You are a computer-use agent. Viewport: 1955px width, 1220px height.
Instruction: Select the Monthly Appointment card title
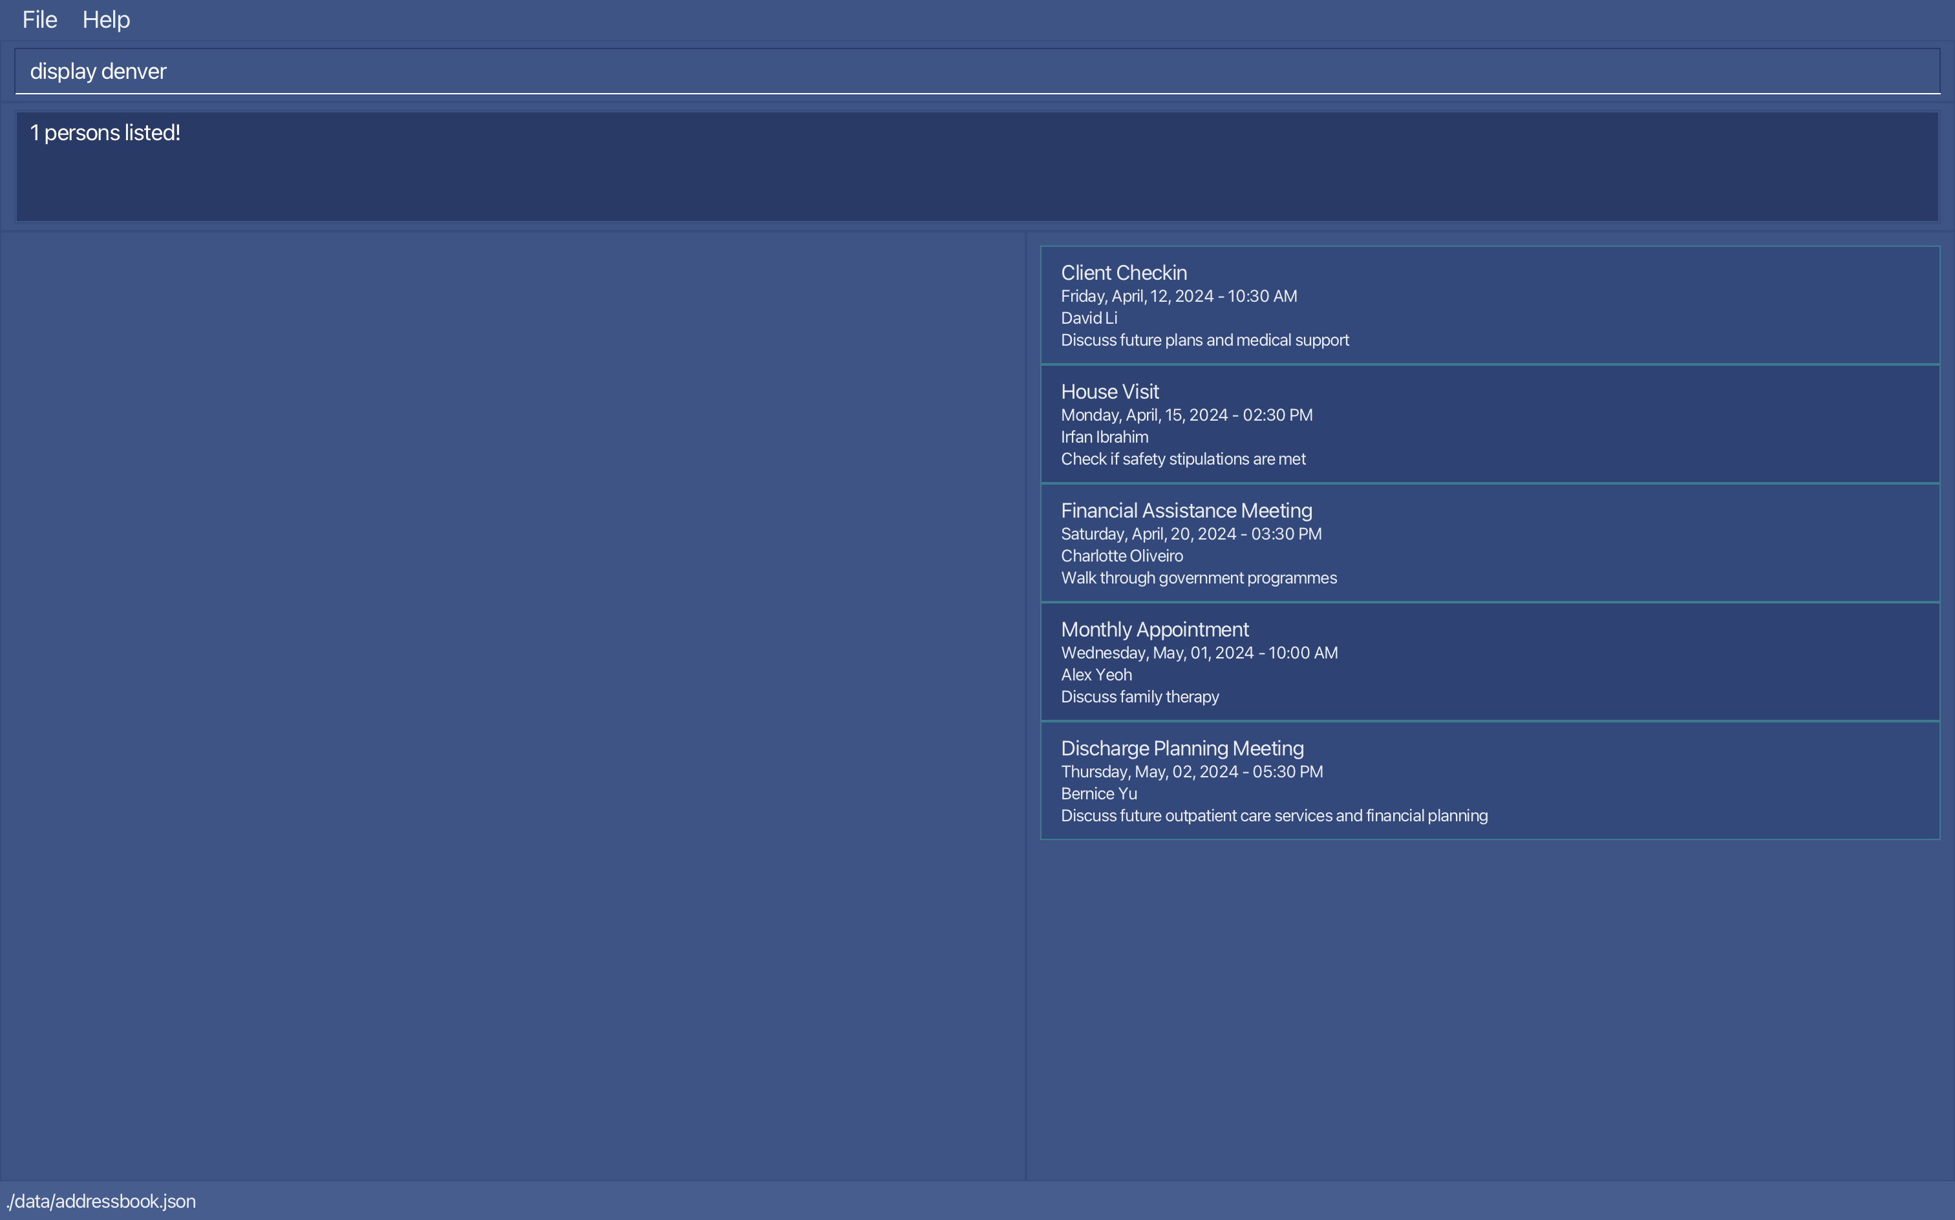click(1154, 629)
